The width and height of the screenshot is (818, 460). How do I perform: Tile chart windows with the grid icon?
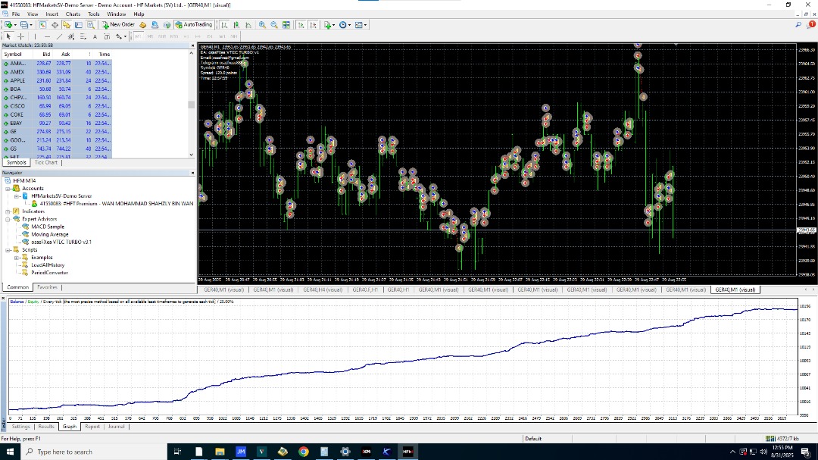286,24
